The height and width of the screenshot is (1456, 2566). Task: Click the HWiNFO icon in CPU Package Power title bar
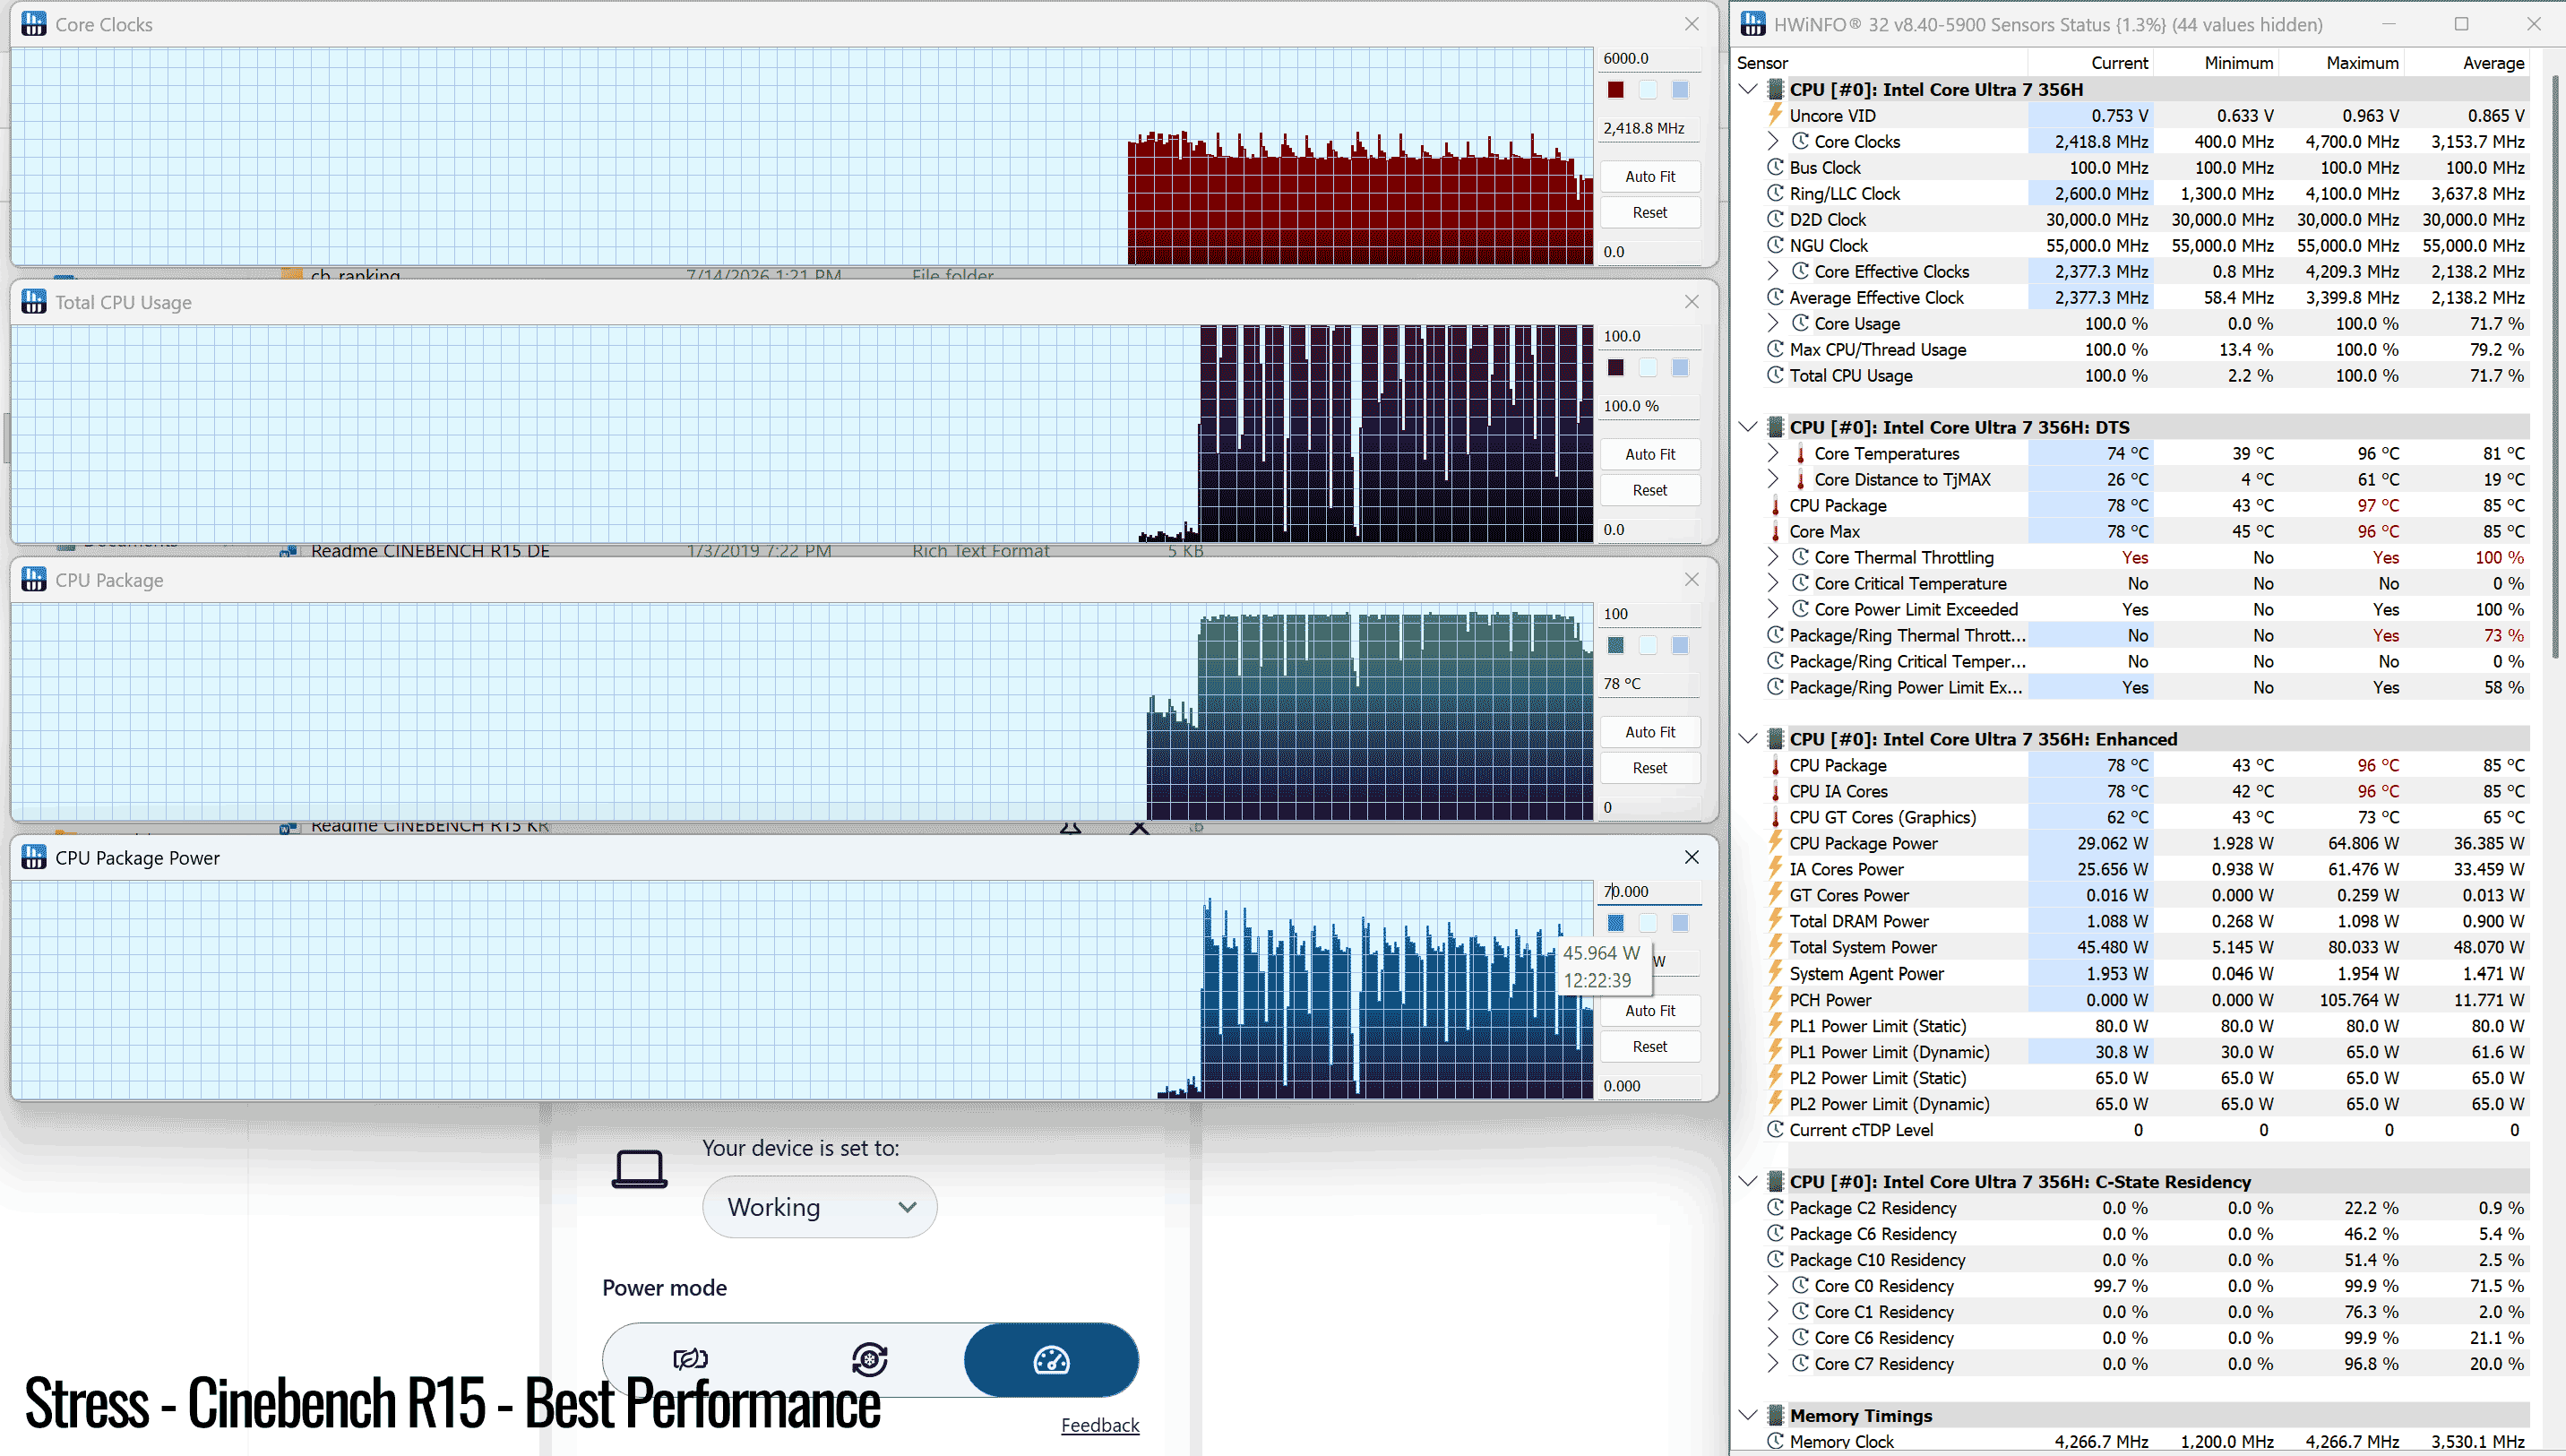pyautogui.click(x=33, y=858)
